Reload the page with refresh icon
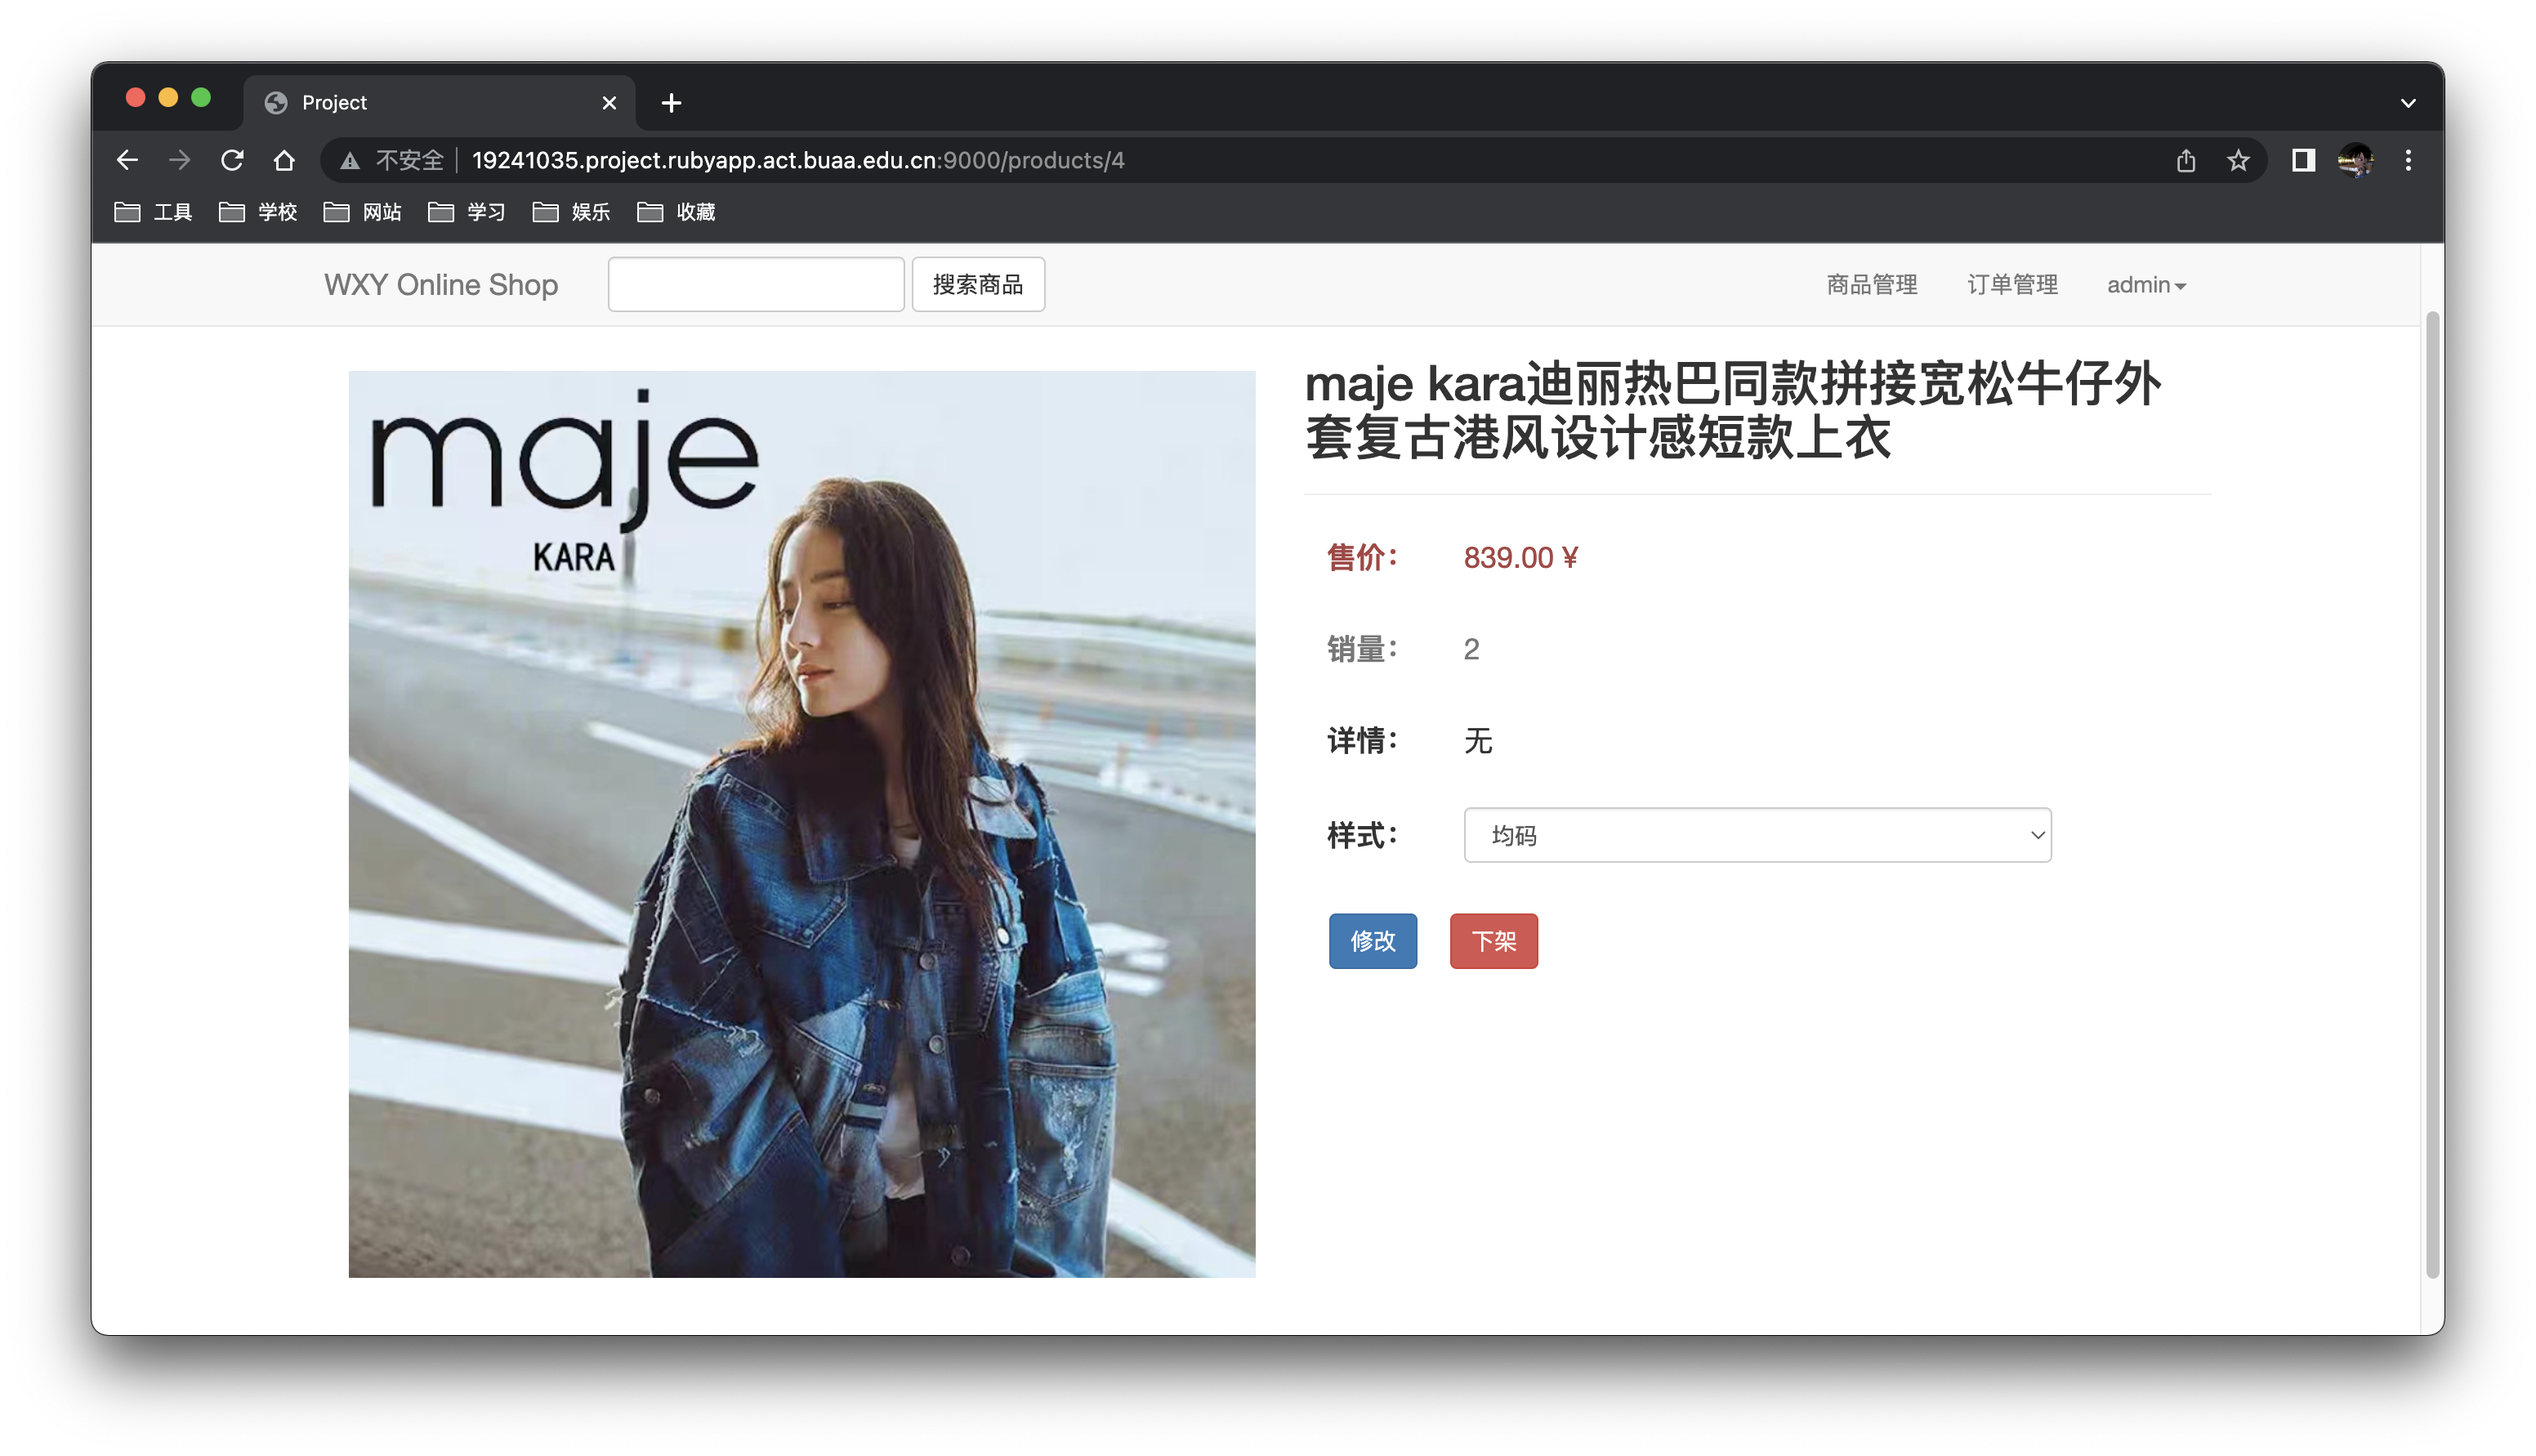This screenshot has width=2536, height=1456. pos(232,160)
